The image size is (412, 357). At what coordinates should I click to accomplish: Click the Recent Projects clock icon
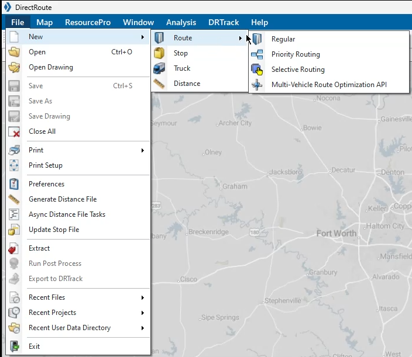14,313
